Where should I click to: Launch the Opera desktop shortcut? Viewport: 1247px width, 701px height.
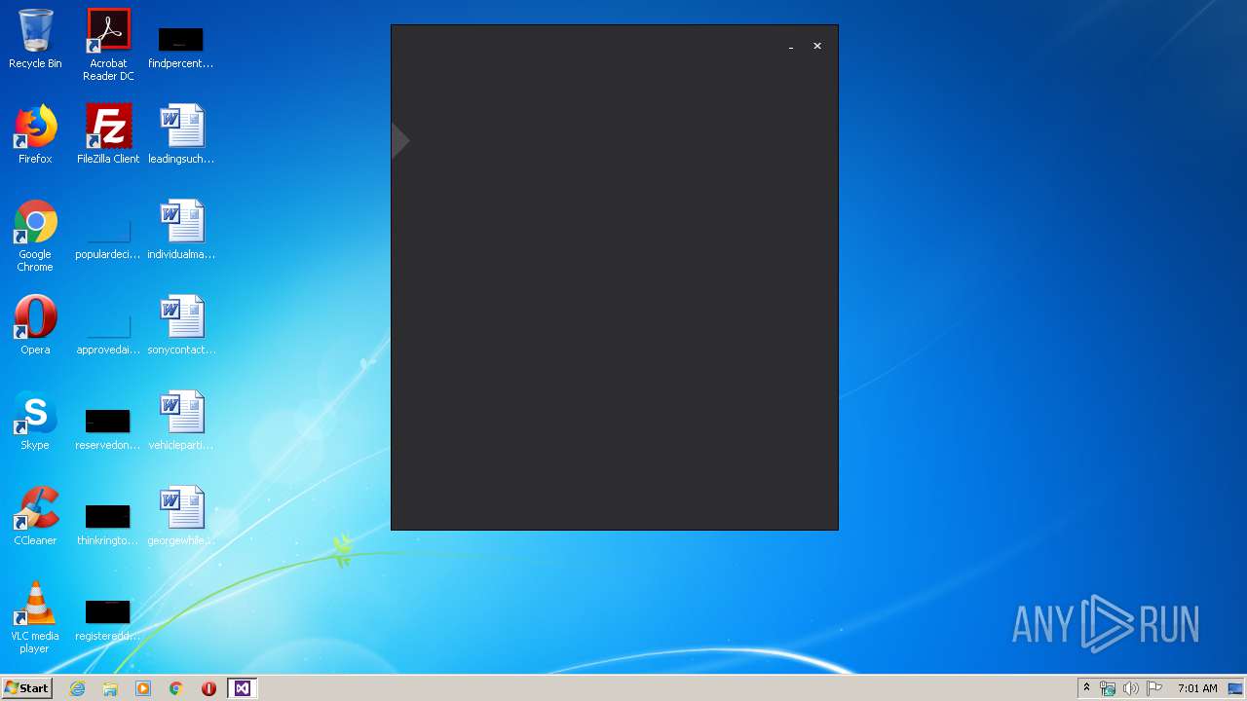(x=35, y=325)
